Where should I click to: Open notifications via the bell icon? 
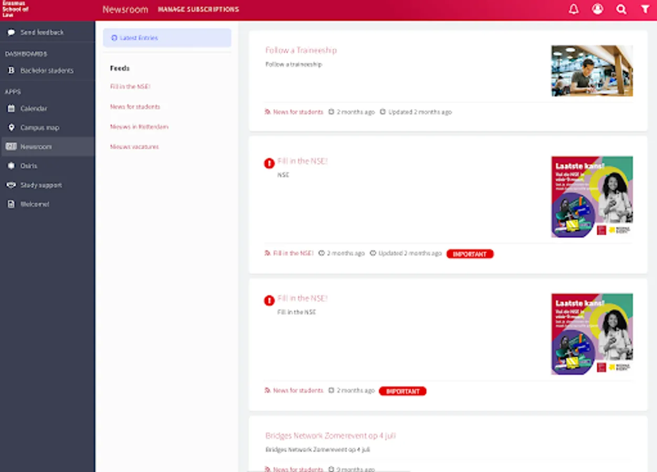tap(574, 9)
